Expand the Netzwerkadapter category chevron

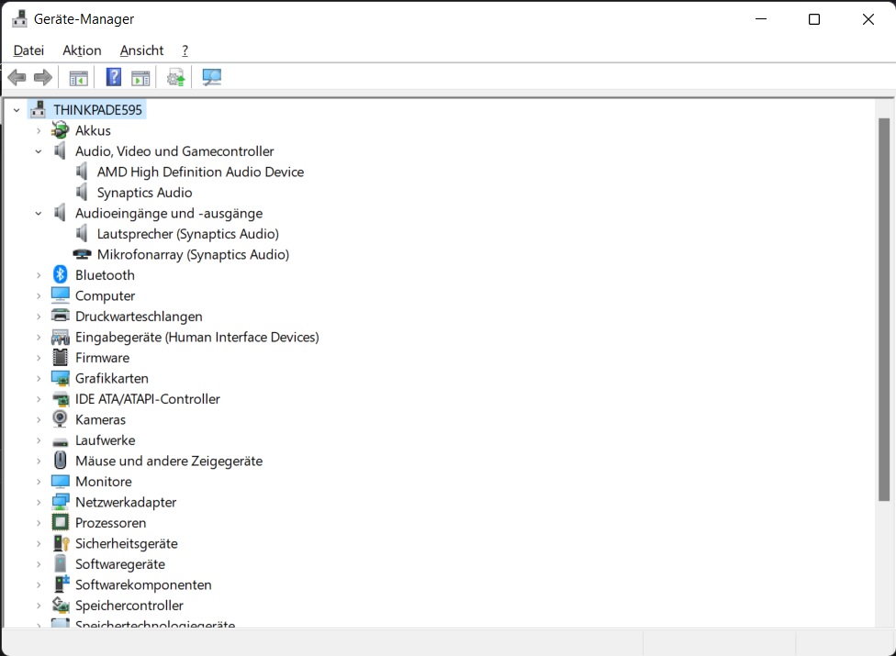[39, 503]
